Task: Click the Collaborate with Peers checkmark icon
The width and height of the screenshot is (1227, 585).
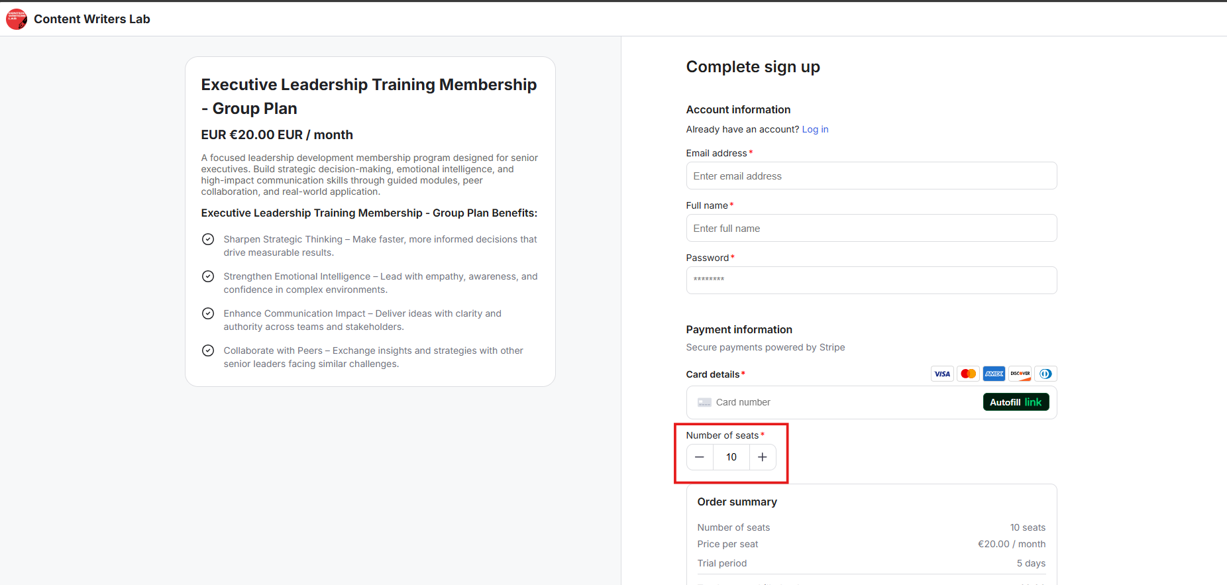Action: (208, 350)
